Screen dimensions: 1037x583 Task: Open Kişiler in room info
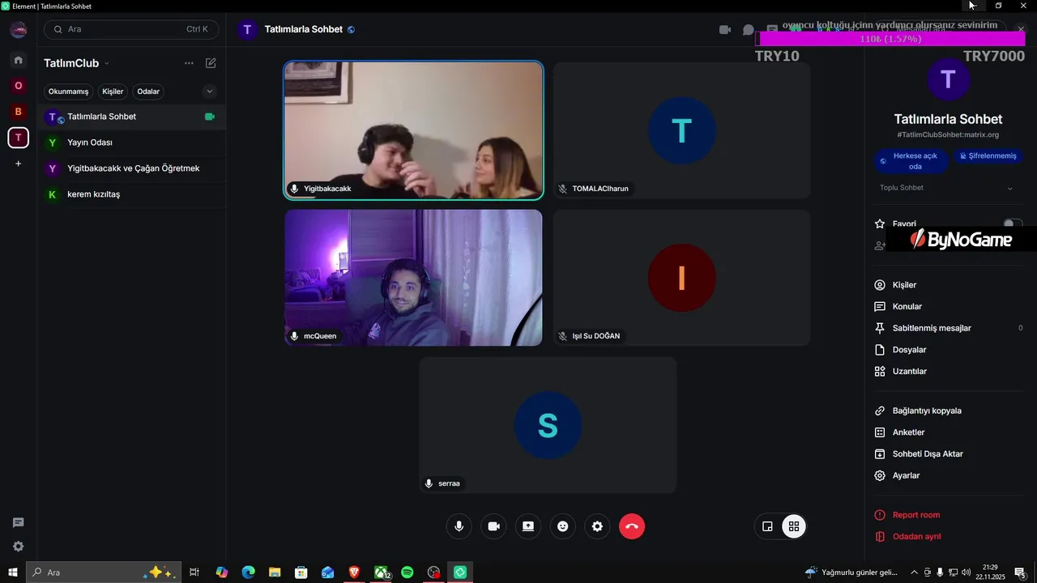pos(948,285)
